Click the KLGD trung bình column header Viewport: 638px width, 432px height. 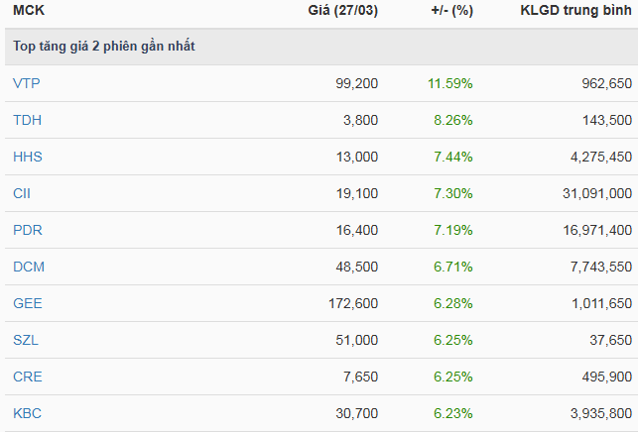[x=575, y=12]
